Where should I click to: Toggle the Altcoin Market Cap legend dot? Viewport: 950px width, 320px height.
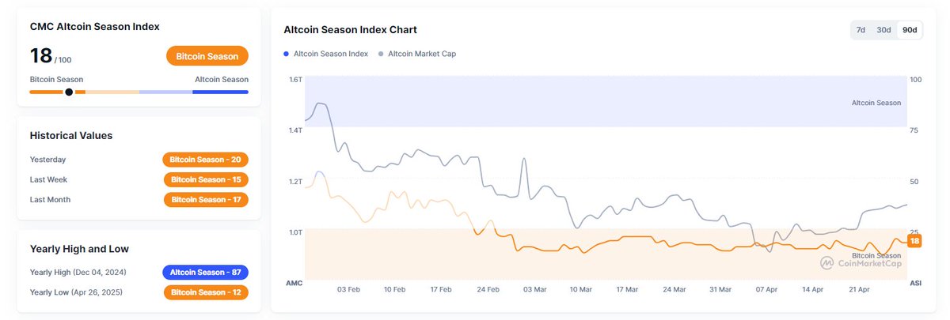pos(382,54)
